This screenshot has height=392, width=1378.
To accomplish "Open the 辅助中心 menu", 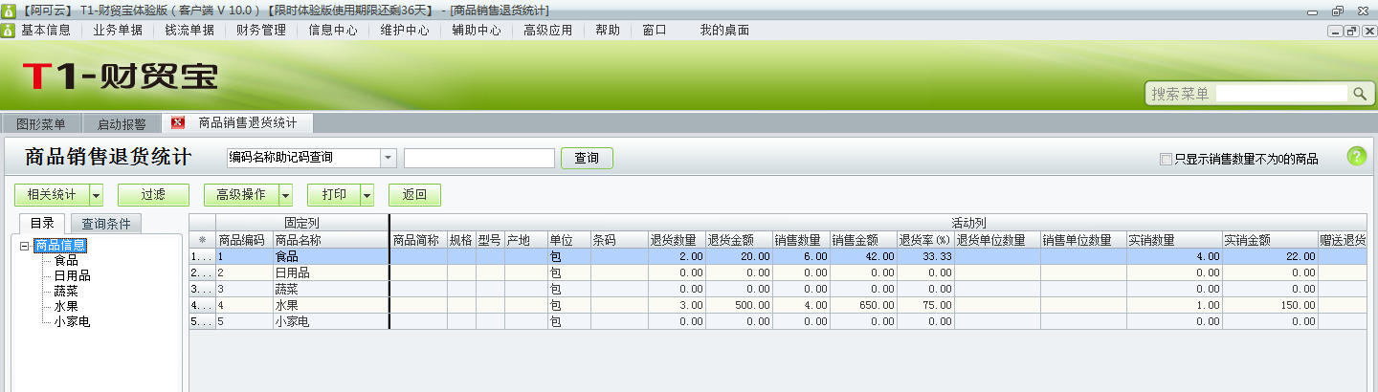I will 477,30.
